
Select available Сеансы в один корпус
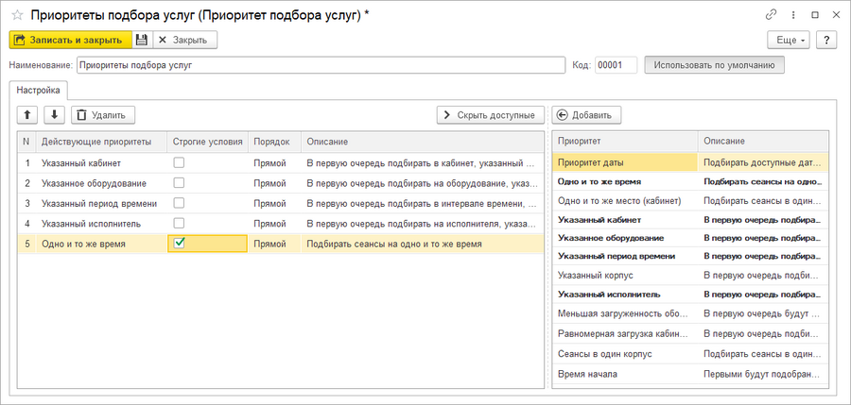pyautogui.click(x=690, y=353)
